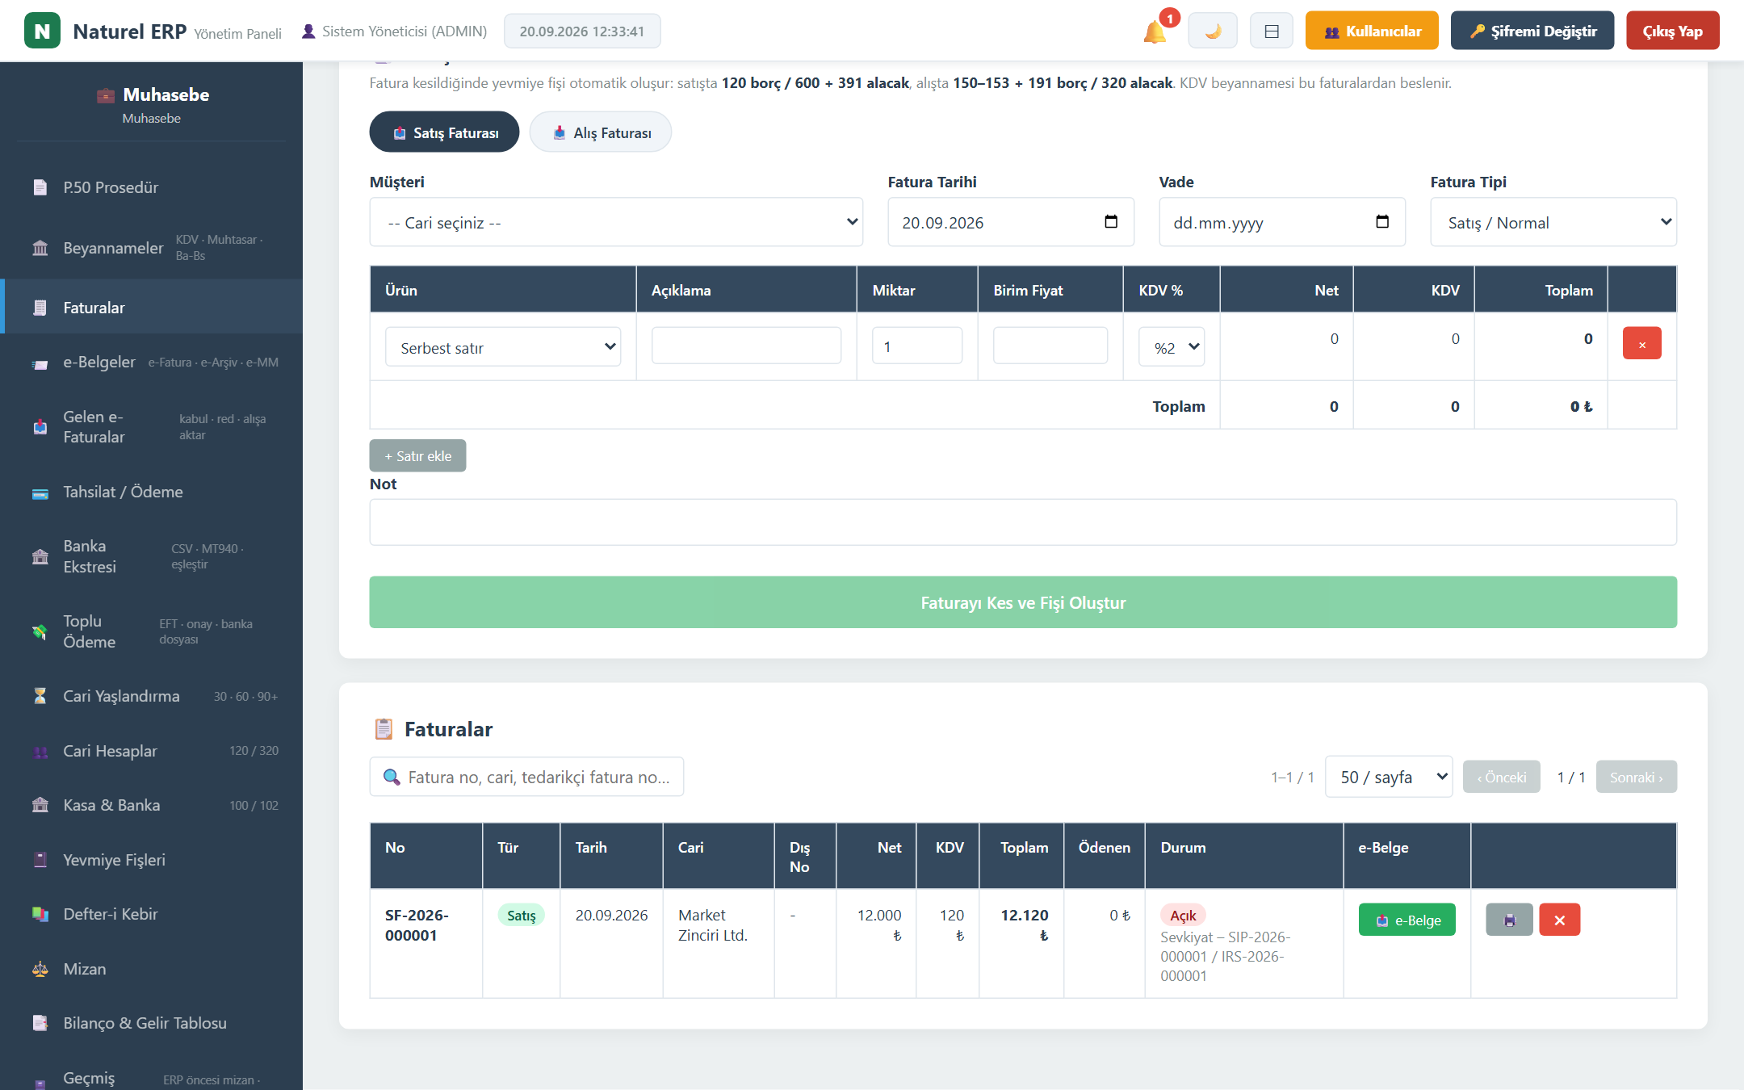Add a row with Satır ekle

point(417,456)
